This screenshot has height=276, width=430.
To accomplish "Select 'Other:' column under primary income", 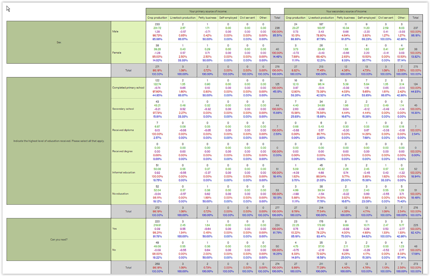I will (x=263, y=18).
